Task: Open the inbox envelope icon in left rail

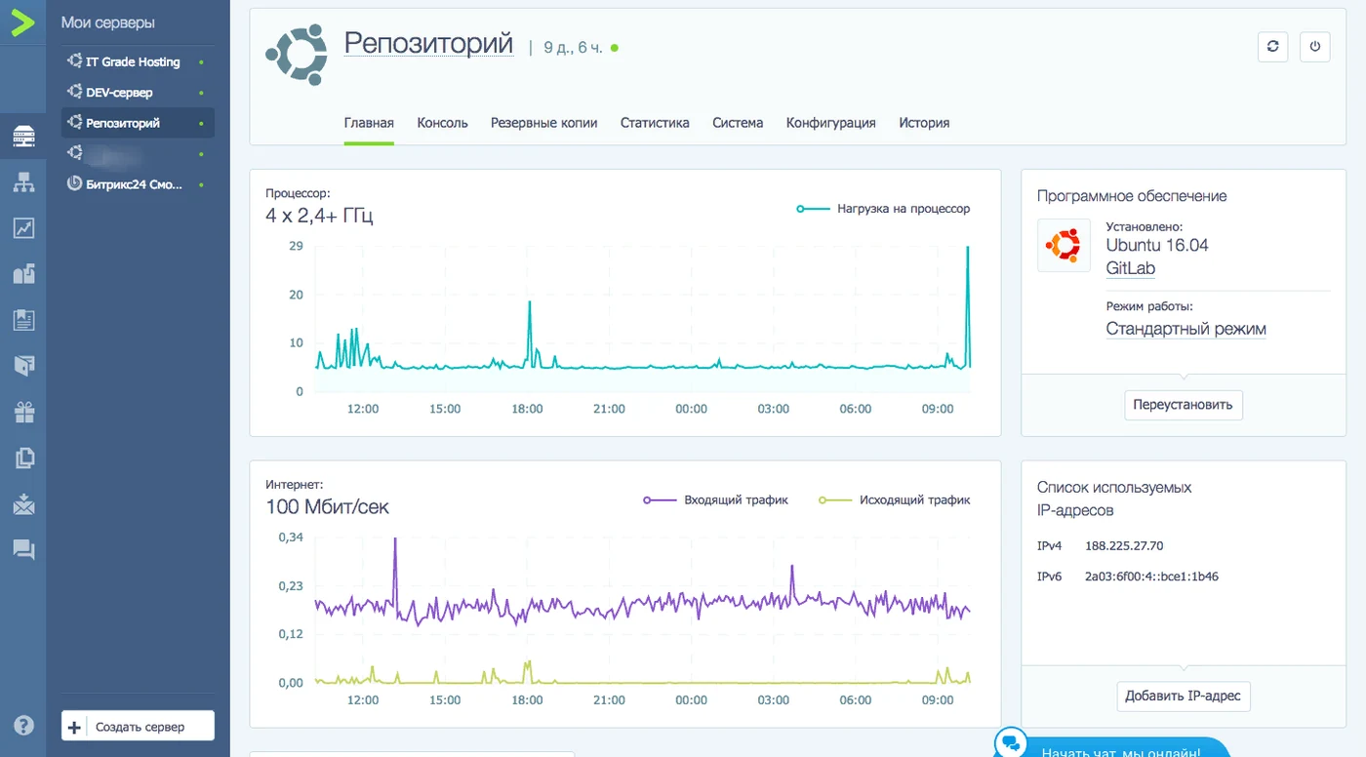Action: click(23, 503)
